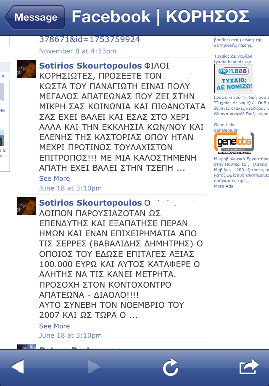Open the OTE 11.888 ad banner
The image size is (269, 386).
(234, 79)
